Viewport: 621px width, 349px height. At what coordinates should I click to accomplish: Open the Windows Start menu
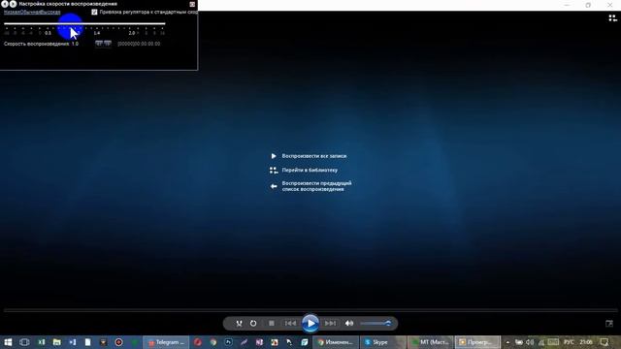point(8,342)
